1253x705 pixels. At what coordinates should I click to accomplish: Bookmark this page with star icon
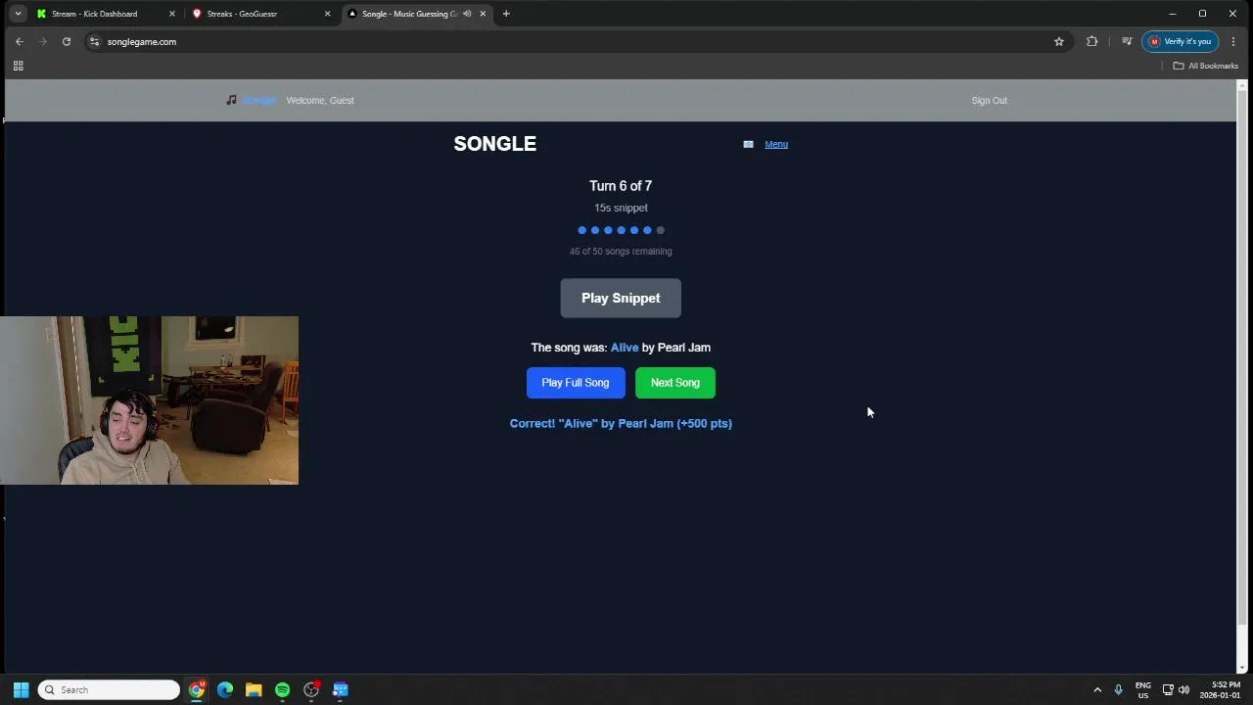point(1059,41)
